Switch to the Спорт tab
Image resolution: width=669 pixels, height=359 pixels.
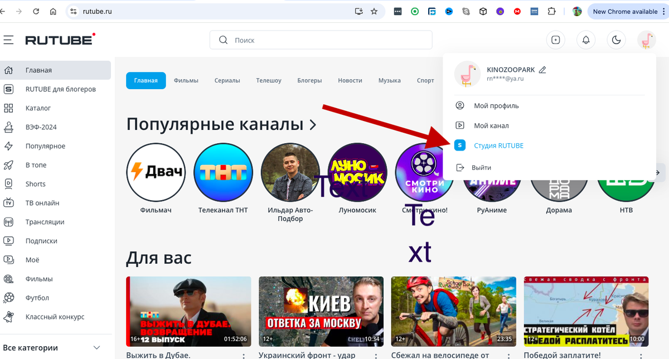[x=425, y=80]
